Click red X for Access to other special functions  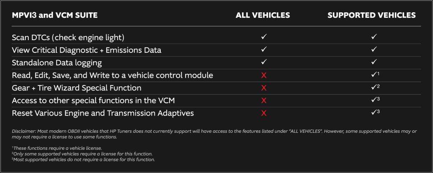[x=263, y=101]
